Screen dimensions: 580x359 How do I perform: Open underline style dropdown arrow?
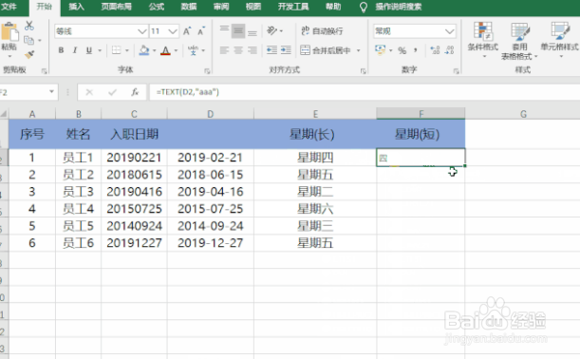click(x=99, y=50)
